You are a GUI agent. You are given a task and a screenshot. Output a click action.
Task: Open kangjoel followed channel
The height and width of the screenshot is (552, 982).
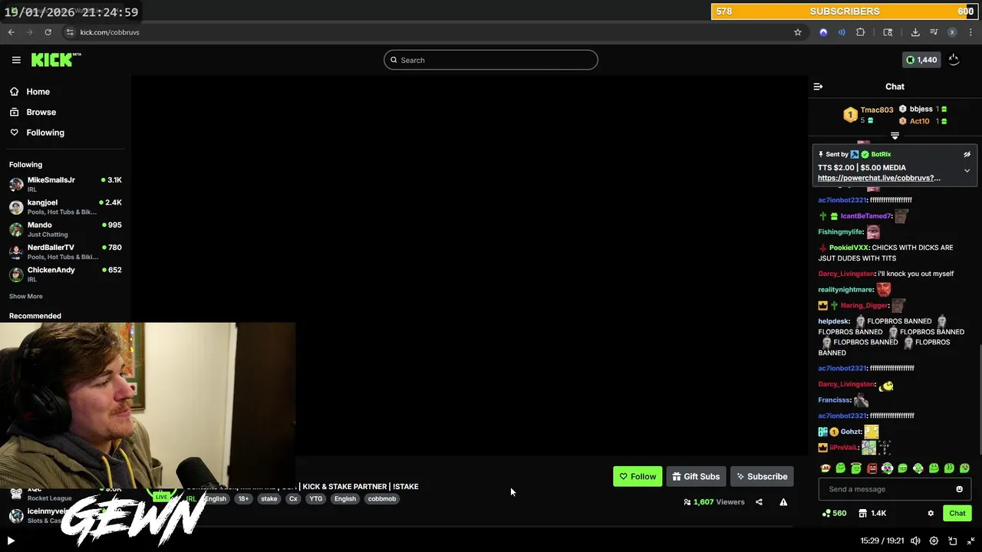tap(65, 206)
